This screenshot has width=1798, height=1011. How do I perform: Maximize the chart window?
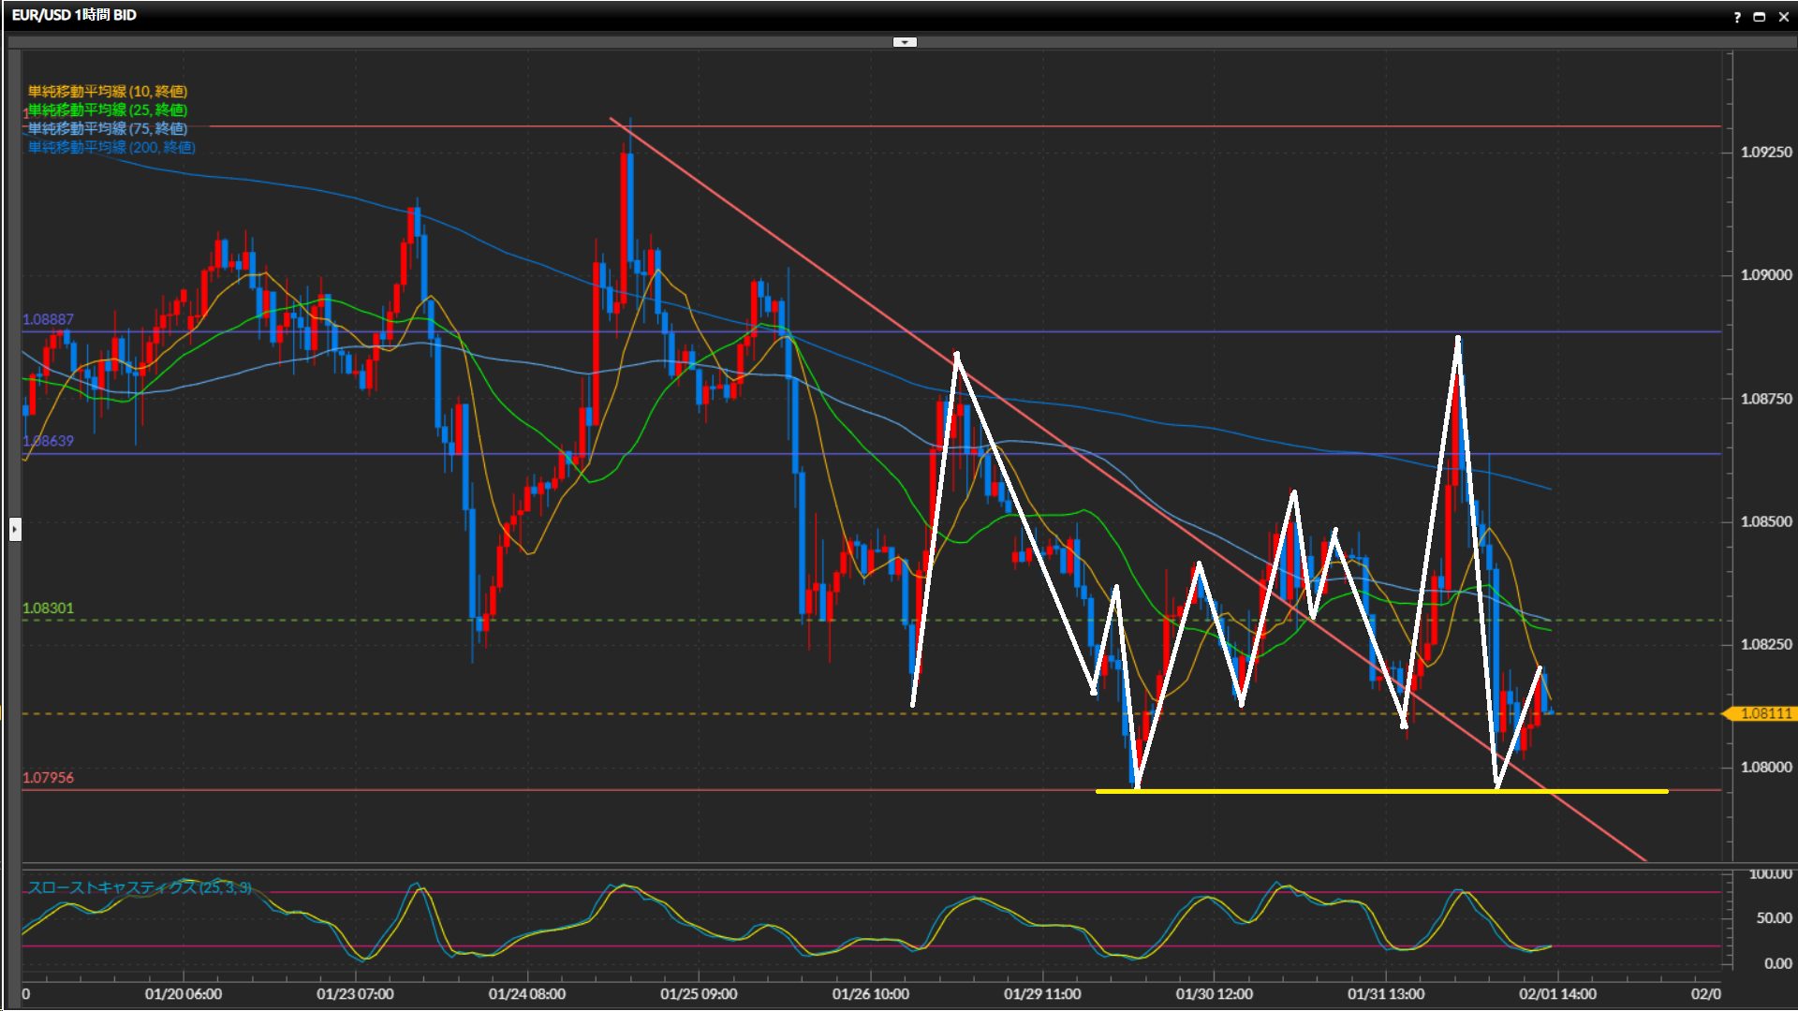1760,16
